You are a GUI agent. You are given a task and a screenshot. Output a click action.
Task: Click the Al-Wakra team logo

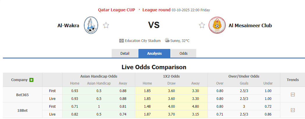91,25
